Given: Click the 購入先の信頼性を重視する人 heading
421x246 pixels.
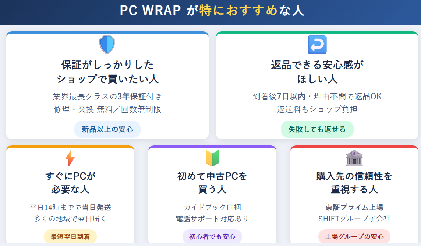Looking at the screenshot, I should click(x=354, y=183).
